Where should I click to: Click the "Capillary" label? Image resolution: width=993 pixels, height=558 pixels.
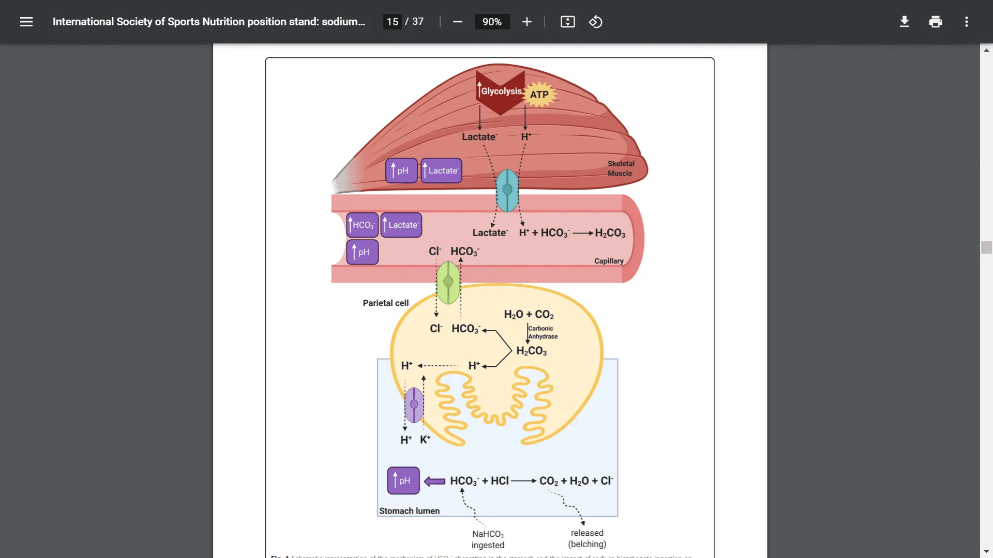pos(609,261)
